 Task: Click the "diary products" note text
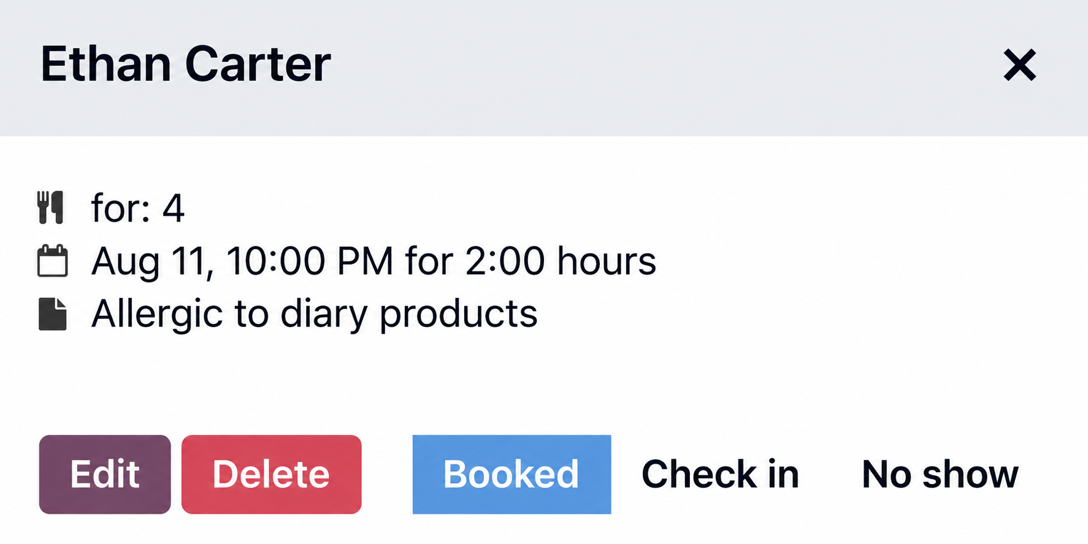pyautogui.click(x=409, y=314)
